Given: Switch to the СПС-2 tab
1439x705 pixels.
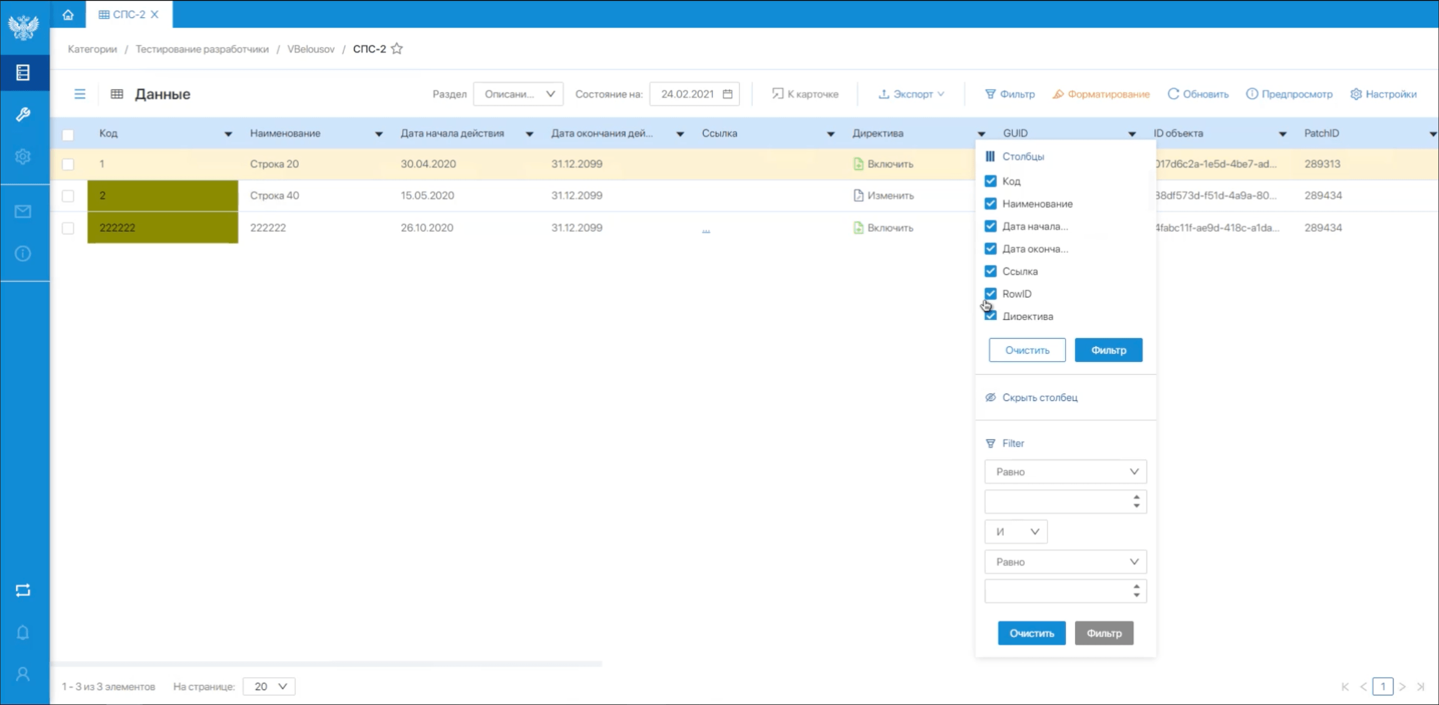Looking at the screenshot, I should 129,14.
